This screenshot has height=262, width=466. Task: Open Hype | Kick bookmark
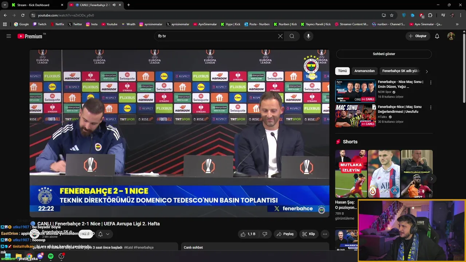pos(230,24)
